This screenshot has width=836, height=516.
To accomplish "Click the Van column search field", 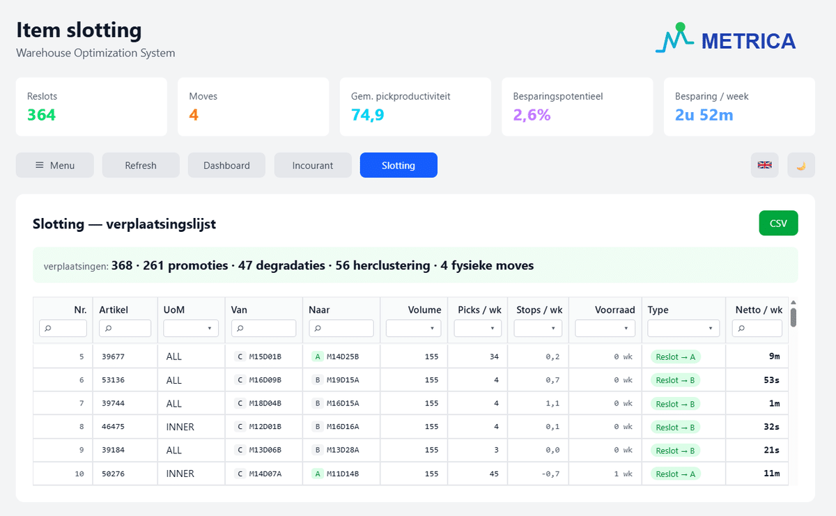I will tap(263, 328).
